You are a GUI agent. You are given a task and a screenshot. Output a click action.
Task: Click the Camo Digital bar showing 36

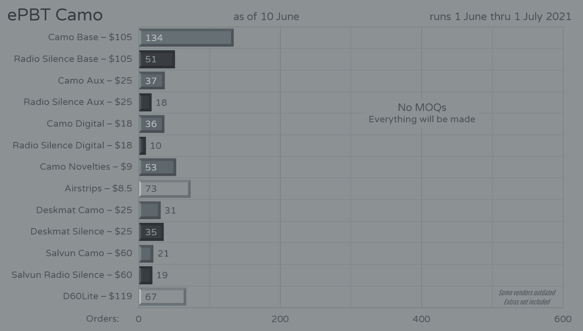click(152, 124)
